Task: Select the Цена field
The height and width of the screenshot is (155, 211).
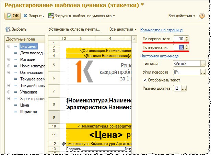Action: click(x=24, y=105)
